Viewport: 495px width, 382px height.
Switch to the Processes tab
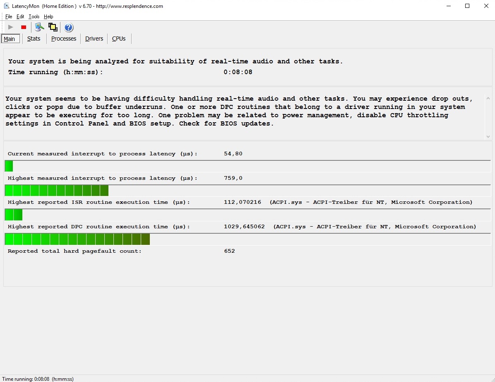[64, 39]
